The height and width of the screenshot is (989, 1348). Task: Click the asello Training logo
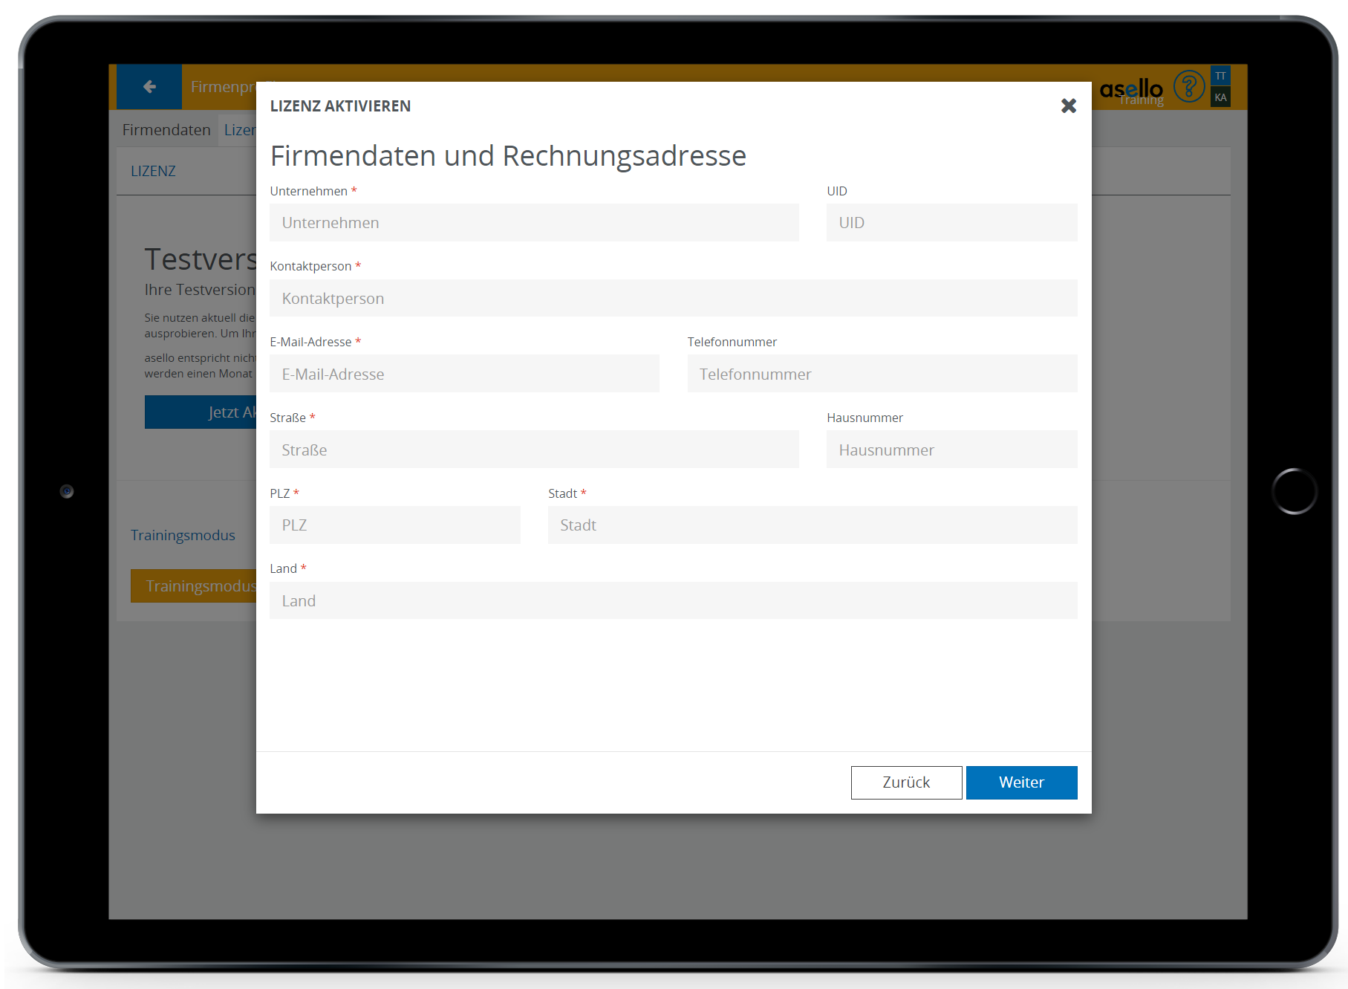(x=1130, y=91)
